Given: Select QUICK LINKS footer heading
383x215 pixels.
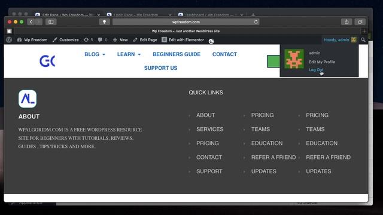Looking at the screenshot, I should 206,93.
